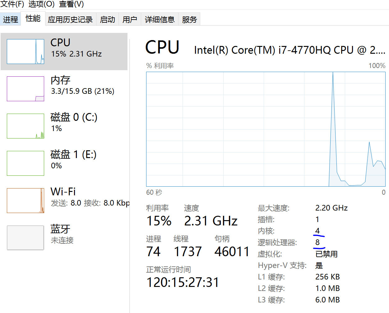Show the 详细信息 tab
This screenshot has height=313, width=389.
click(160, 20)
